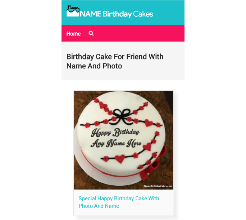Screen dimensions: 246x220
Task: Click the NAME Birthday Cakes site title
Action: pos(116,14)
